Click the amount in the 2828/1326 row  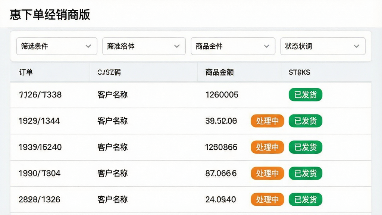pyautogui.click(x=220, y=200)
